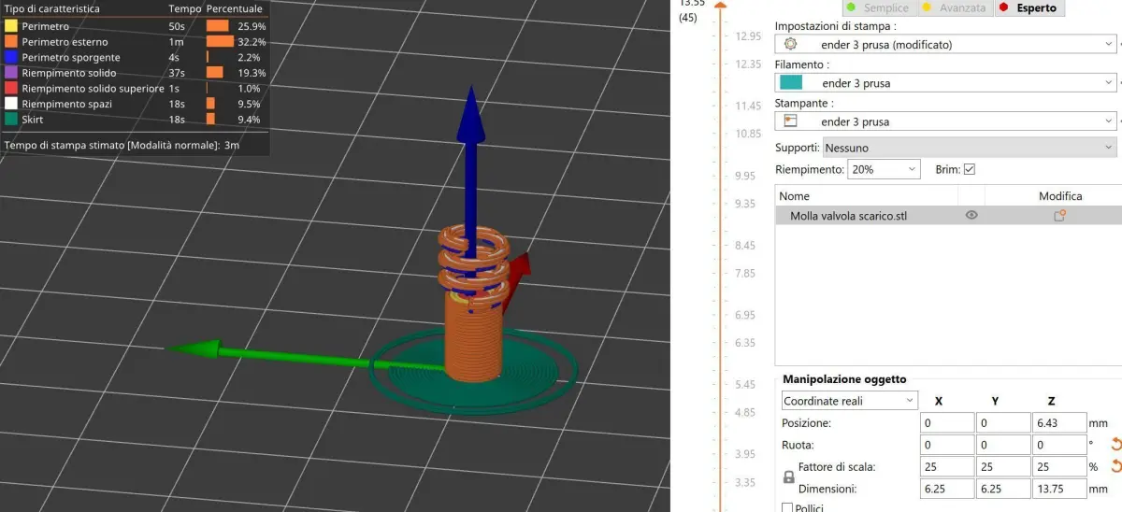1122x512 pixels.
Task: Click the Fattore di scala Y field
Action: click(1002, 466)
